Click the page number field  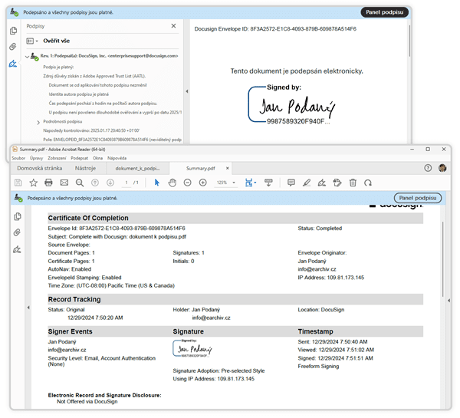[127, 183]
